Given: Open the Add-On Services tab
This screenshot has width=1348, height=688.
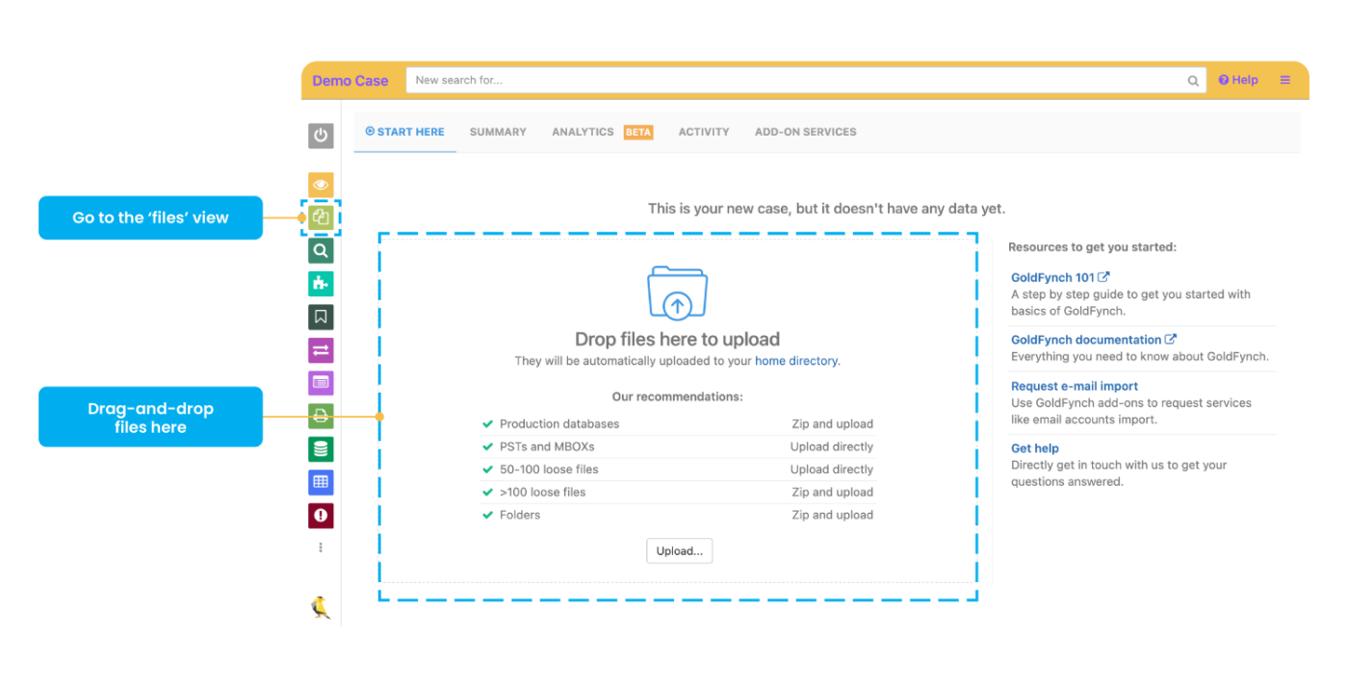Looking at the screenshot, I should pyautogui.click(x=805, y=132).
